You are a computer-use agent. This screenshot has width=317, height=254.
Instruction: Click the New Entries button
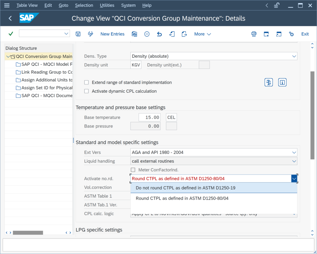click(x=112, y=34)
